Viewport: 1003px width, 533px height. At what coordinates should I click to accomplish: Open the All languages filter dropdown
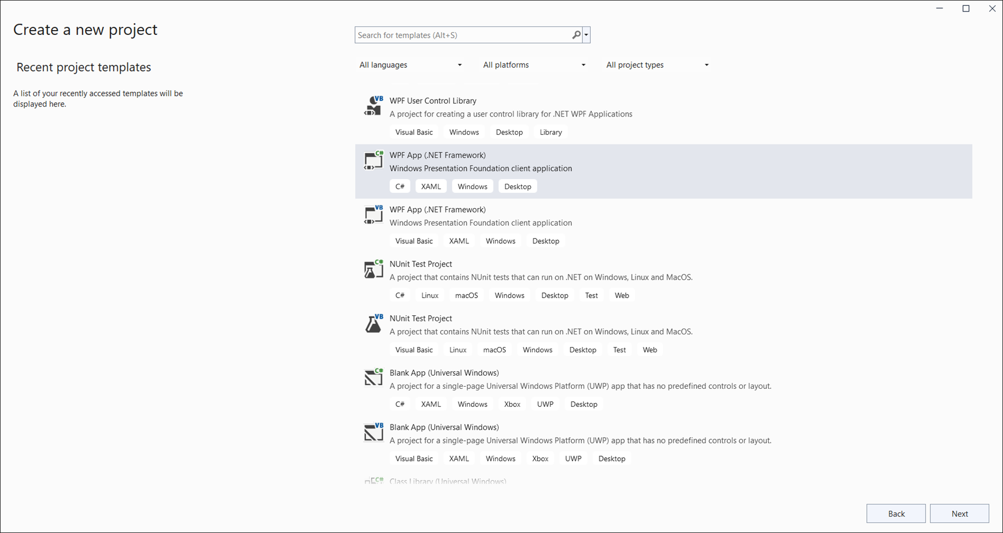(411, 65)
